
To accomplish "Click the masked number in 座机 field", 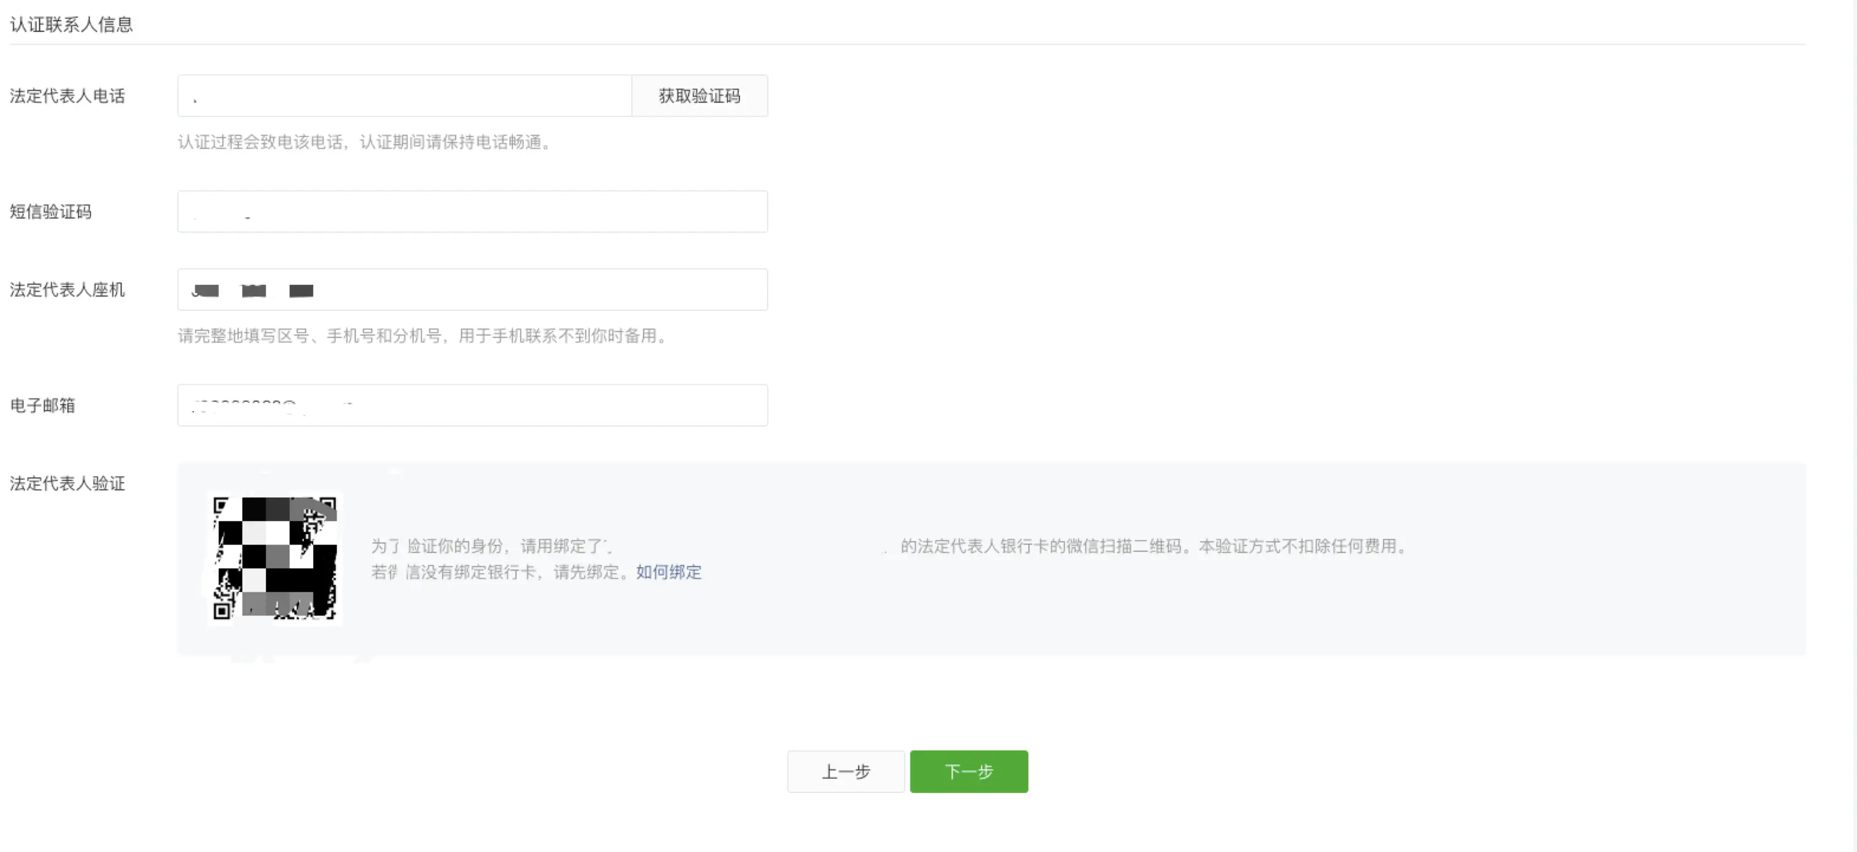I will tap(252, 290).
